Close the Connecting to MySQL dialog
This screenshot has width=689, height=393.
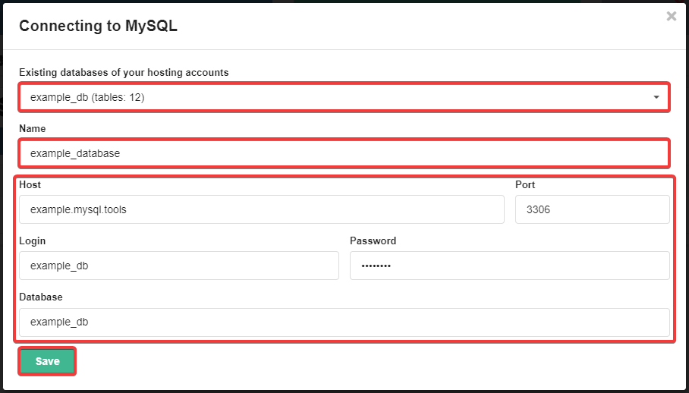[x=671, y=16]
